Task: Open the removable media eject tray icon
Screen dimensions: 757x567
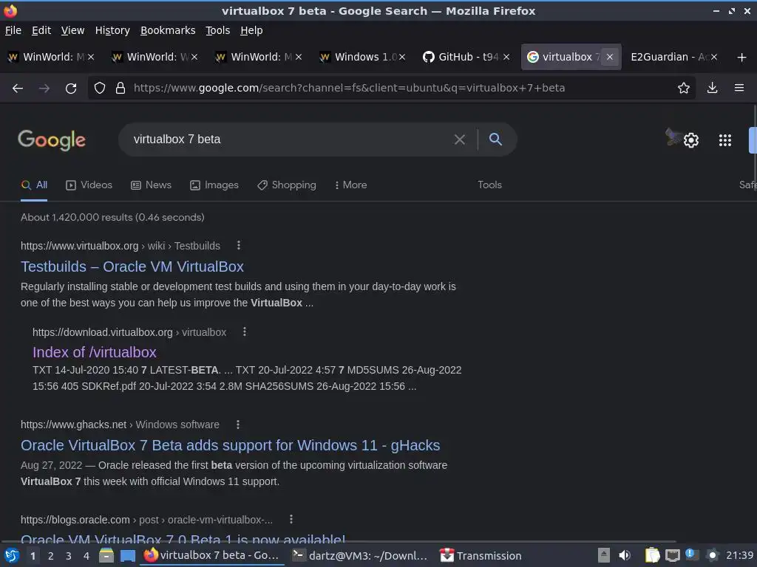Action: [604, 555]
